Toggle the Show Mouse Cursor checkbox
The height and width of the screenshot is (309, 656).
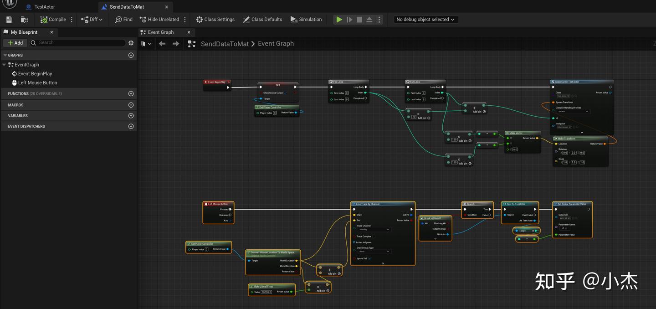285,93
